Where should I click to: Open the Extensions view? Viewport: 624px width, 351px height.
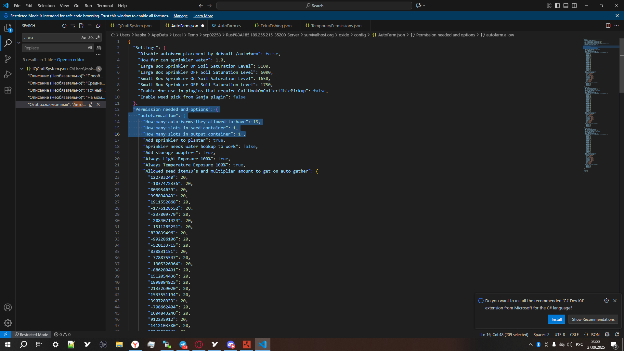coord(8,90)
